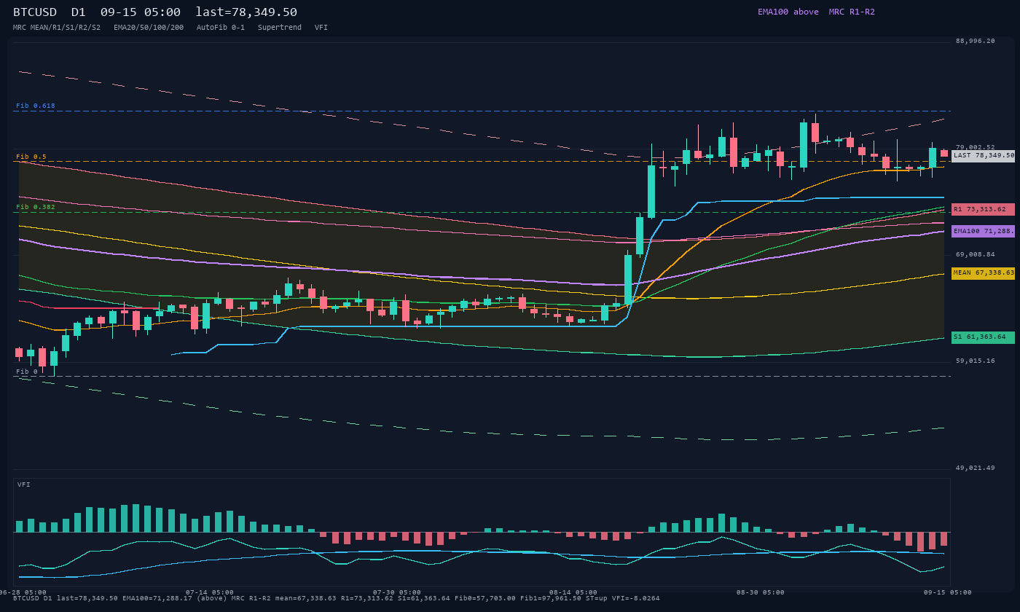Click the 07-14 05:00 date label
This screenshot has height=612, width=1020.
pyautogui.click(x=210, y=592)
